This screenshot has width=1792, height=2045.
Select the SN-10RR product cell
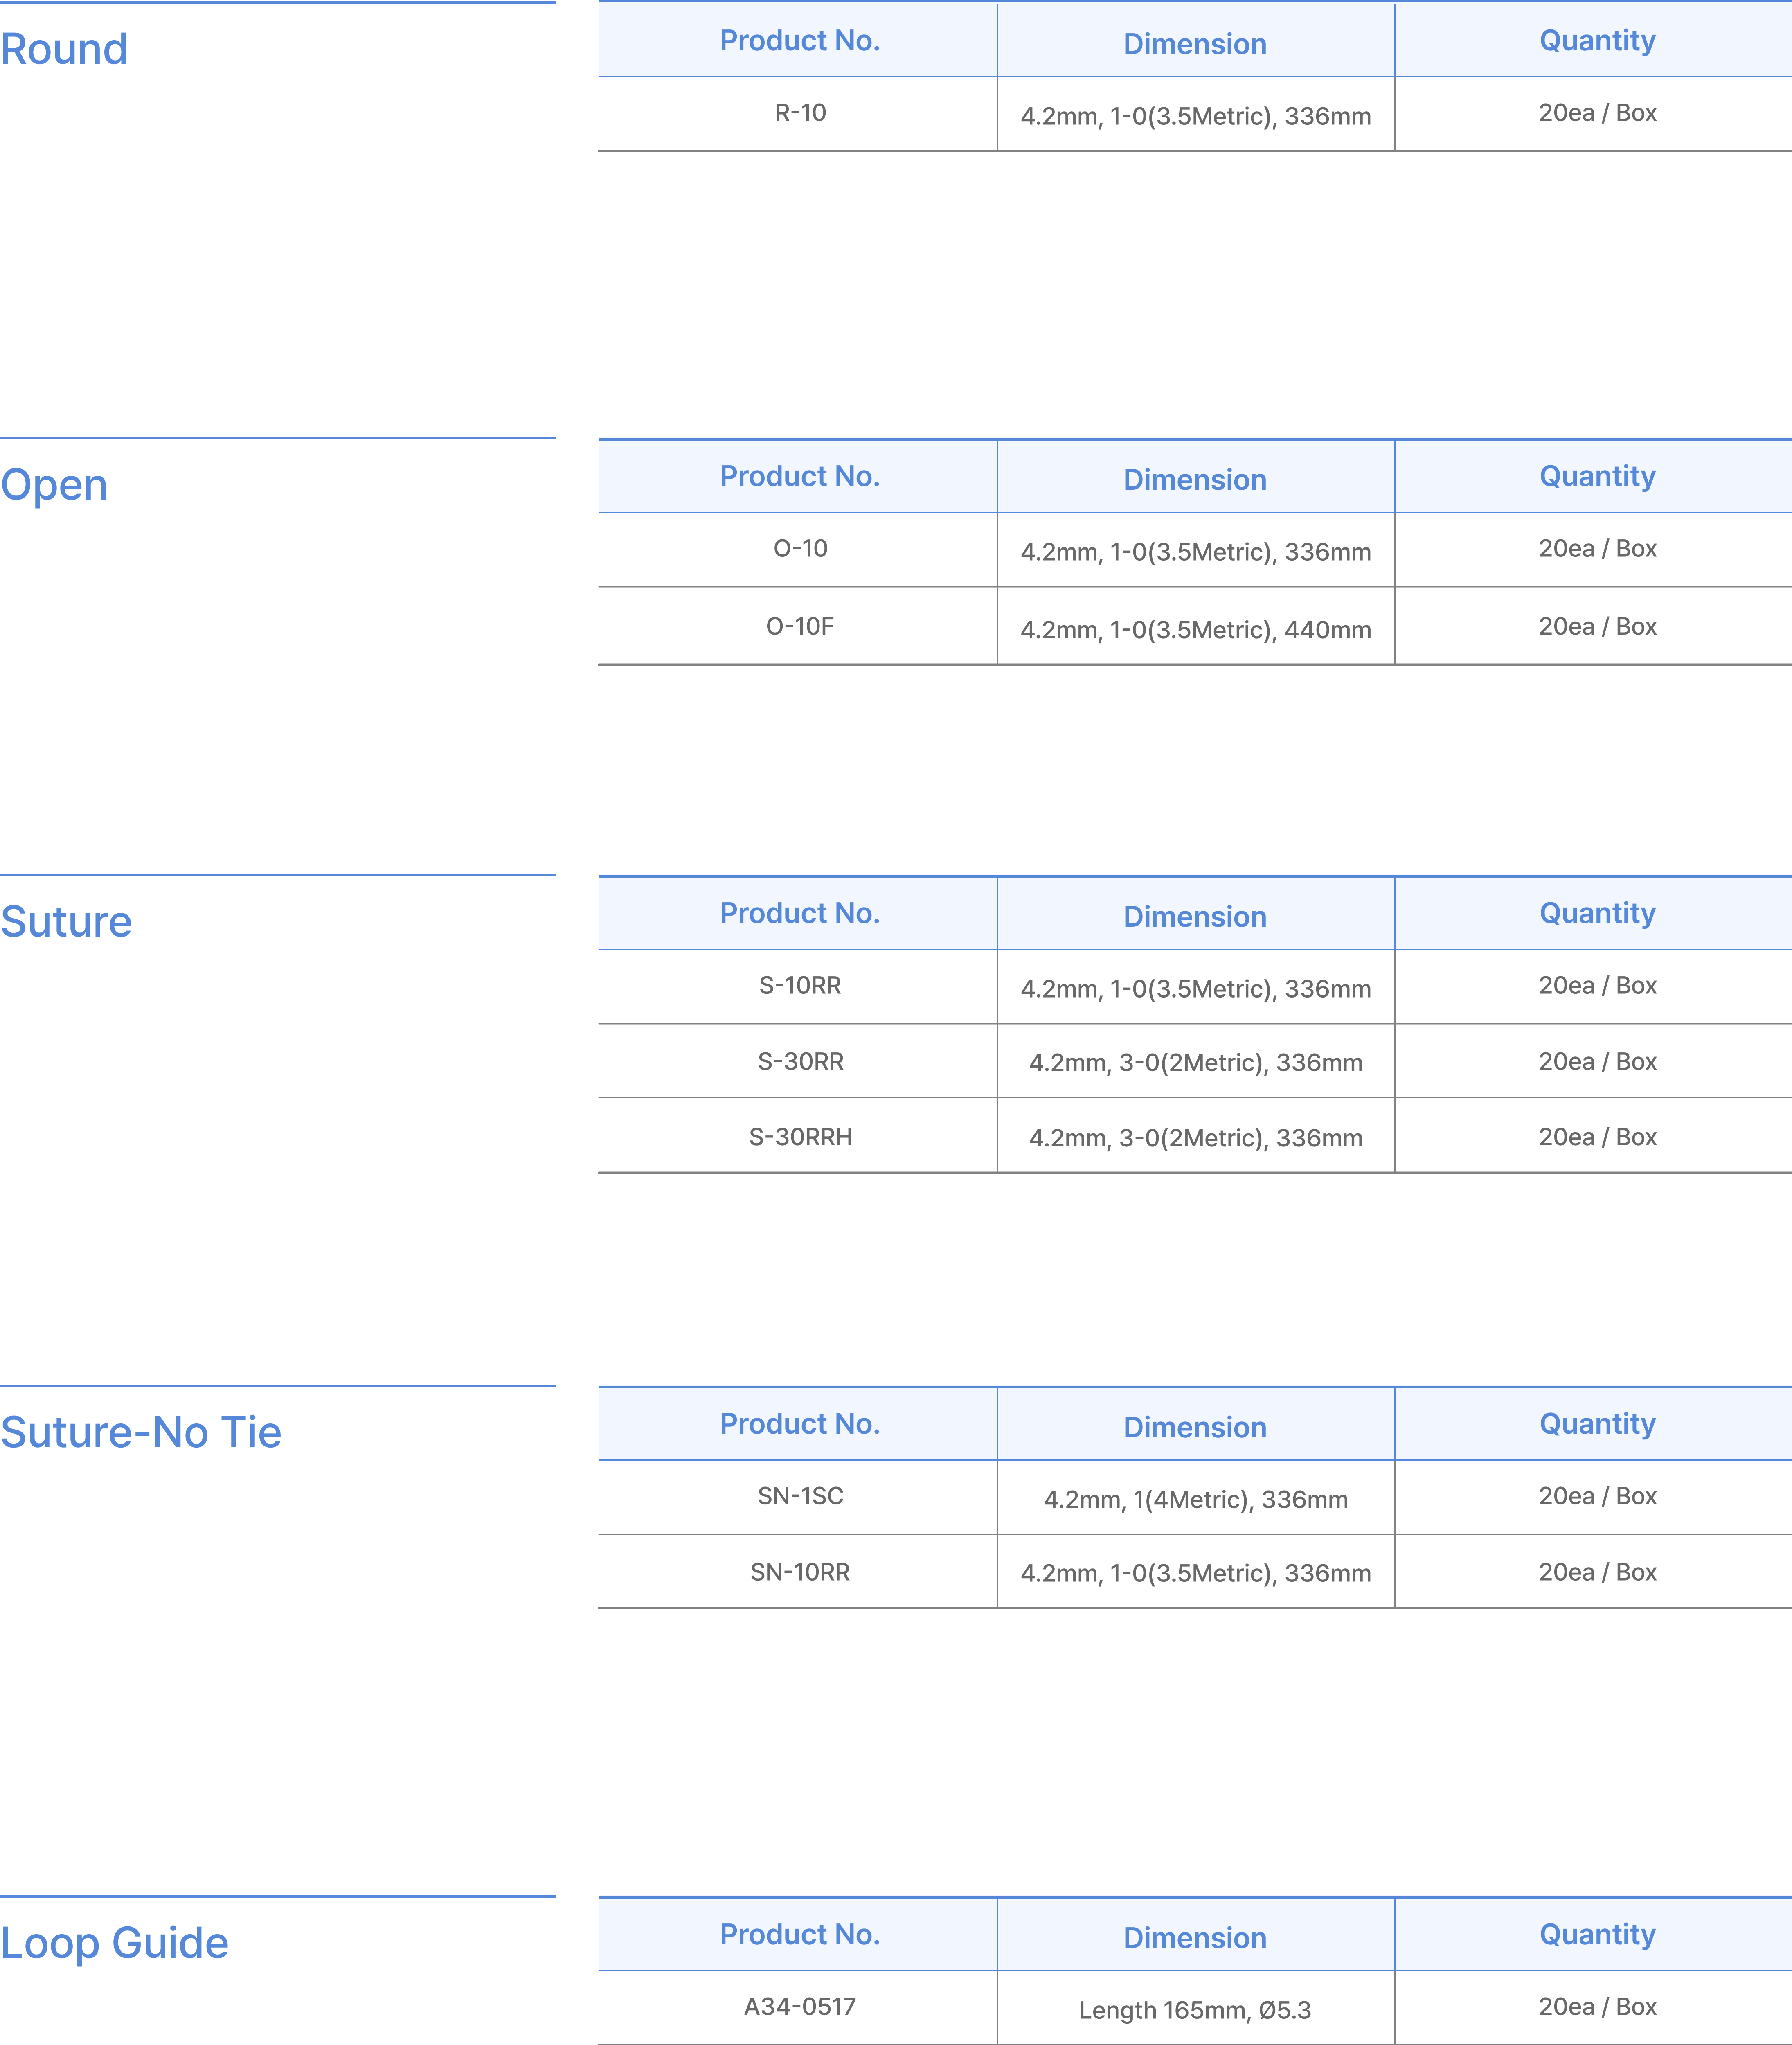pyautogui.click(x=800, y=1573)
